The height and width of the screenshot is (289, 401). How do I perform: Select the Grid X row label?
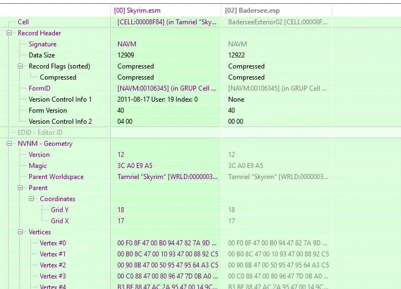[60, 221]
